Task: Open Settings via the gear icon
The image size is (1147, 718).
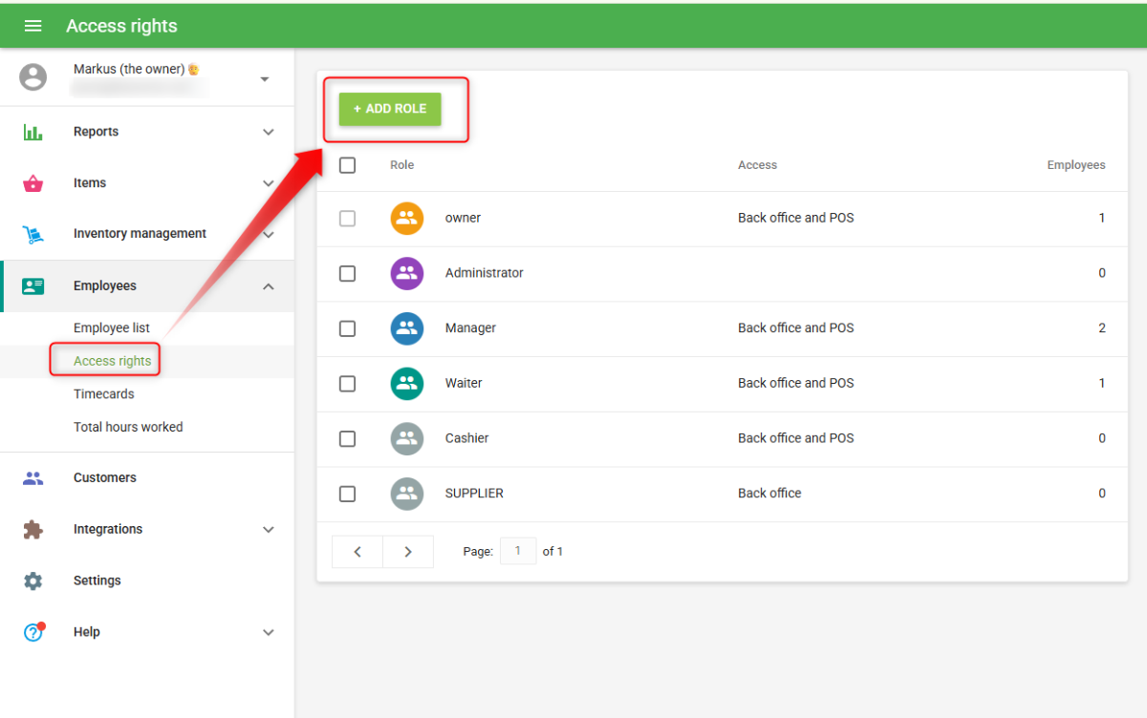Action: (x=33, y=581)
